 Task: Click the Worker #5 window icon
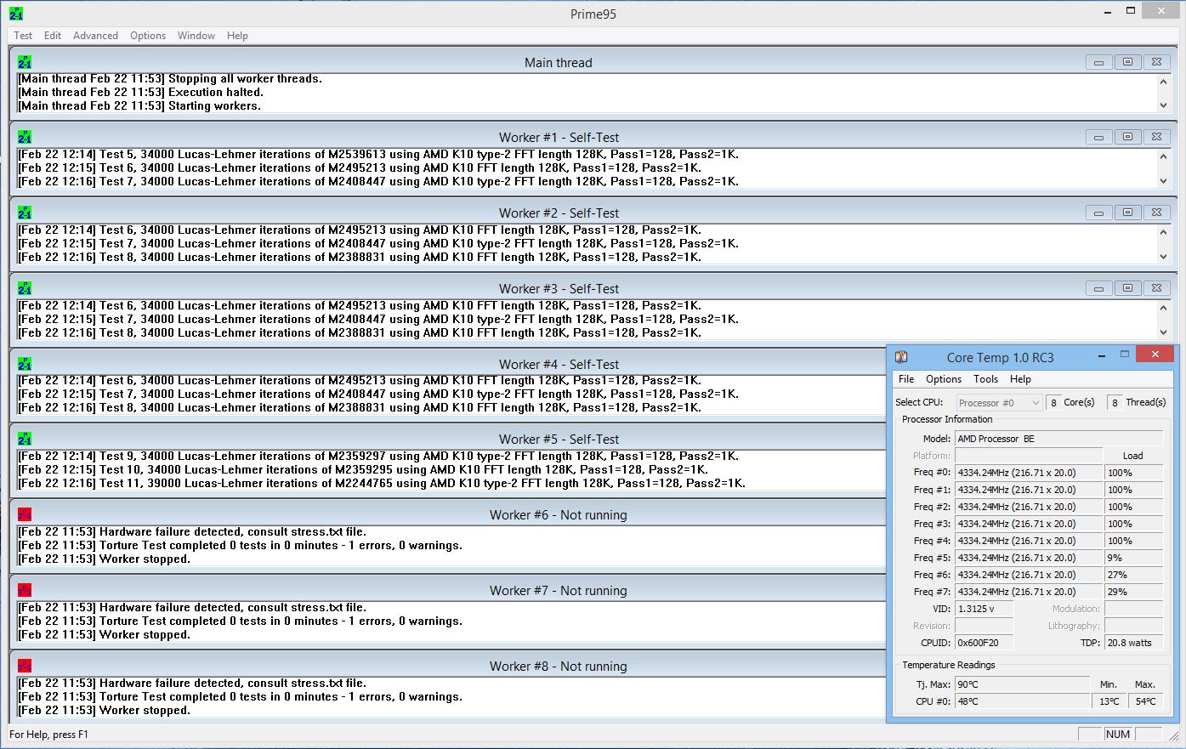click(25, 439)
